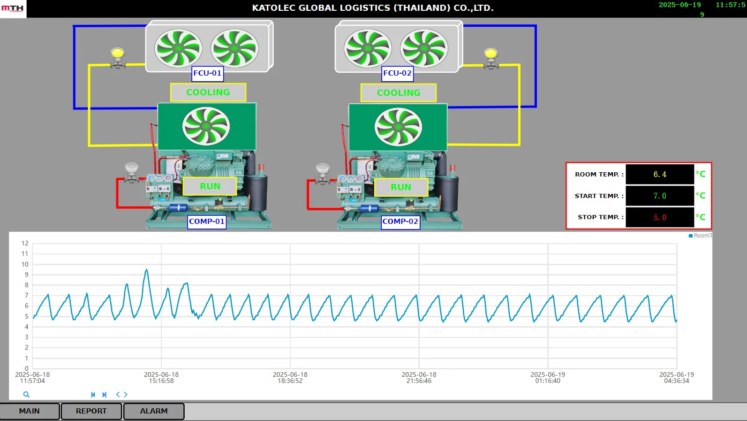Image resolution: width=747 pixels, height=421 pixels.
Task: Open the MAIN page tab
Action: 30,411
